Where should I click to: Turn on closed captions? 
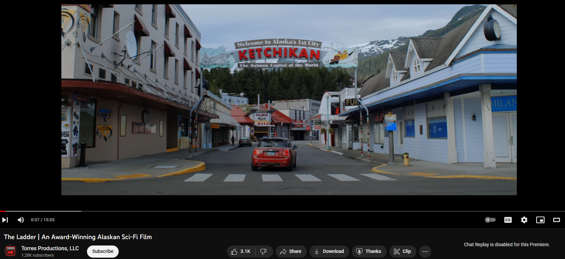point(508,220)
